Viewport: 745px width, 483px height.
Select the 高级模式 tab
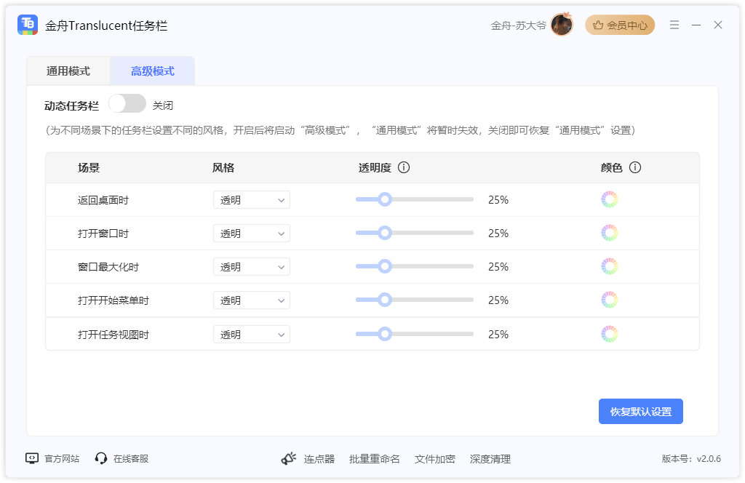tap(153, 71)
